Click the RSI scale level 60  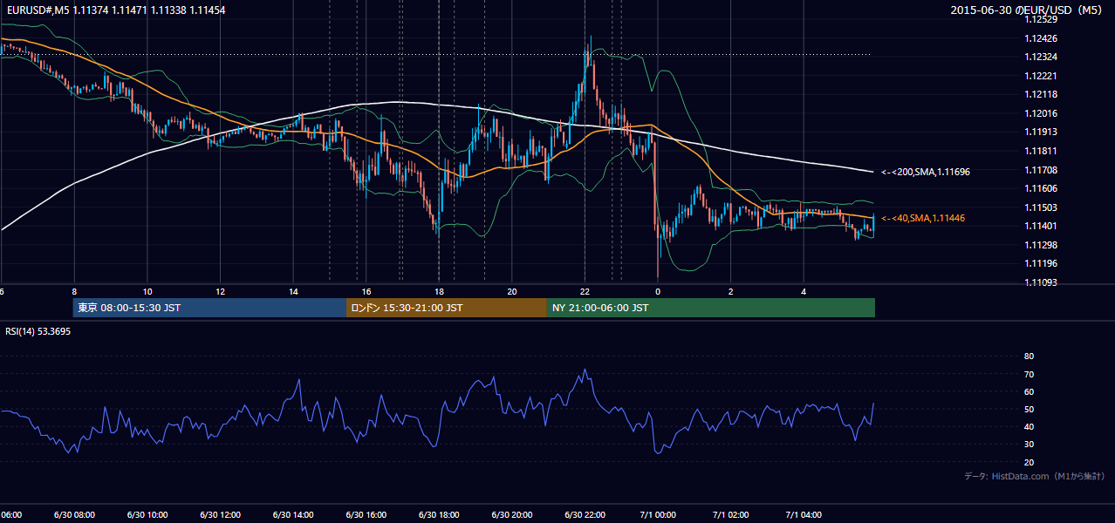[1029, 391]
